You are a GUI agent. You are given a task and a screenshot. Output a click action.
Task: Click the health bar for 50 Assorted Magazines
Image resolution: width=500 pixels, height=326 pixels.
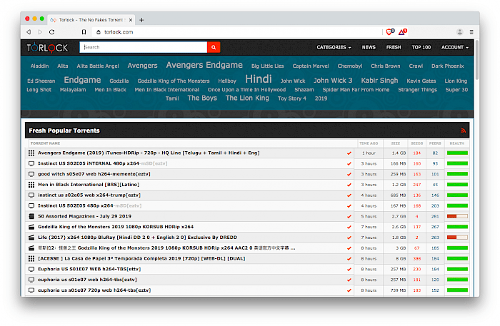pyautogui.click(x=457, y=216)
